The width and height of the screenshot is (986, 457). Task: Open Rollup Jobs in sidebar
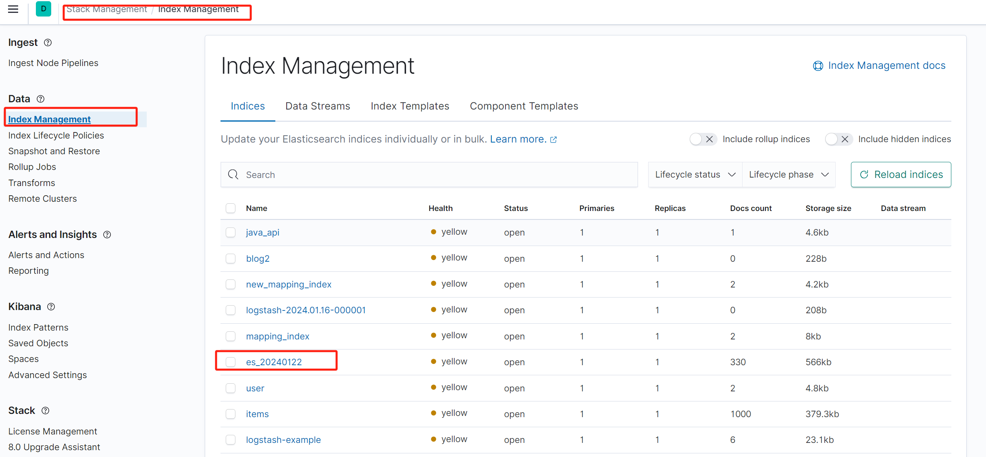click(32, 167)
